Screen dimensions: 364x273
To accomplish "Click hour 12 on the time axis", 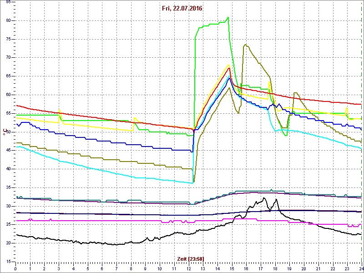I will pos(189,268).
